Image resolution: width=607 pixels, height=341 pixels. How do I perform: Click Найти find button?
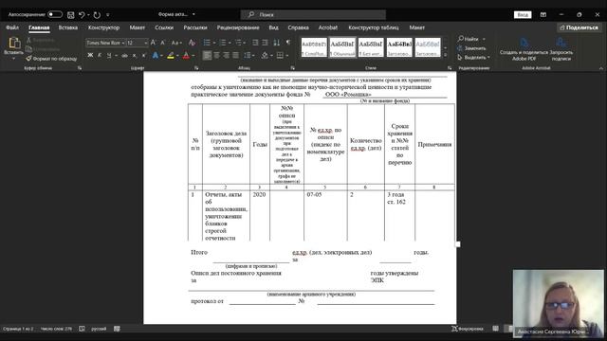469,39
